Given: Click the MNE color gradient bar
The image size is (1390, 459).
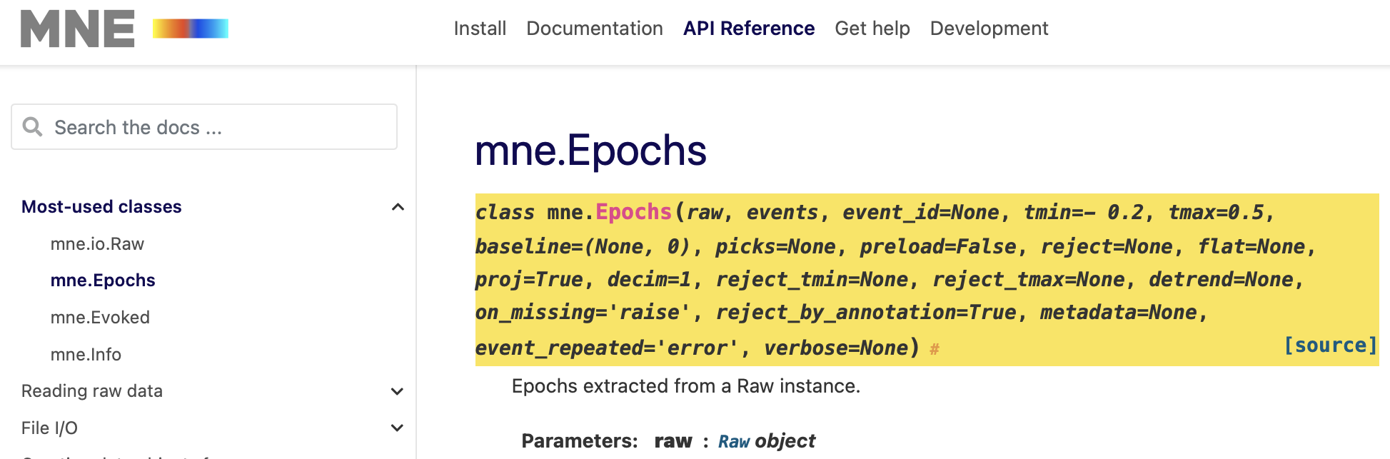Looking at the screenshot, I should [x=190, y=29].
